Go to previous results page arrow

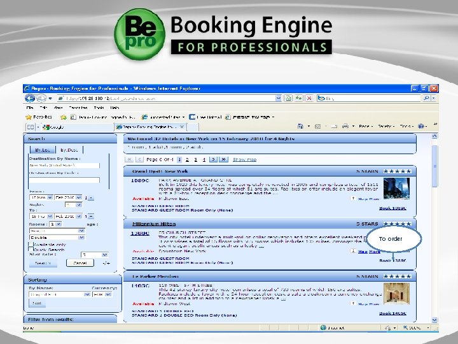pos(139,159)
